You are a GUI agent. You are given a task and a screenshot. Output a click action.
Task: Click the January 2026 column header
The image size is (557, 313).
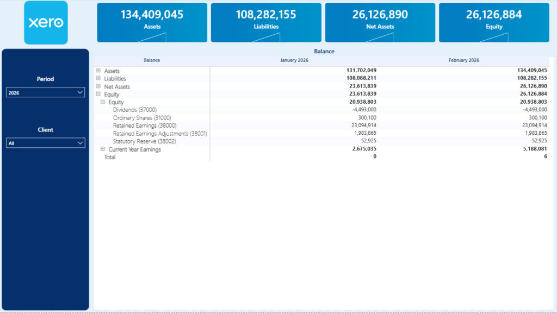pos(294,60)
